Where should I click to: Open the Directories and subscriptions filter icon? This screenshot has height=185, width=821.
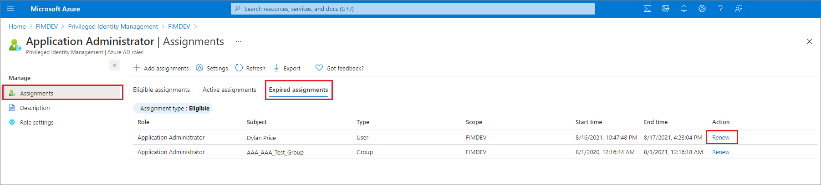[666, 9]
